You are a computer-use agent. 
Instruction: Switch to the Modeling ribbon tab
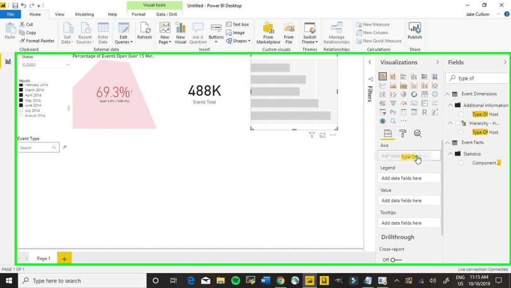click(x=84, y=14)
